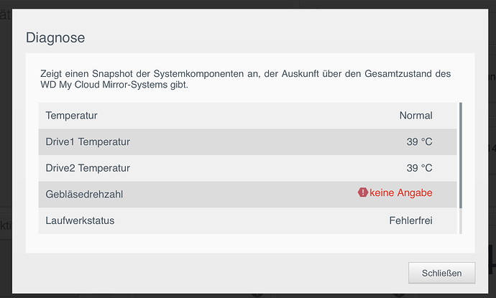Click the 39 °C value for Drive1
Screen dimensions: 496x298
(x=419, y=141)
